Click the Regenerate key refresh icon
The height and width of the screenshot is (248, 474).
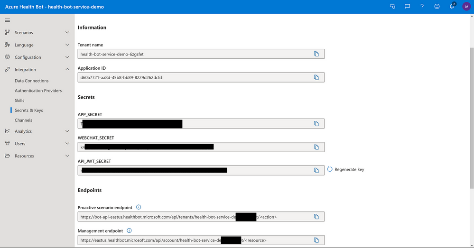[x=330, y=169]
